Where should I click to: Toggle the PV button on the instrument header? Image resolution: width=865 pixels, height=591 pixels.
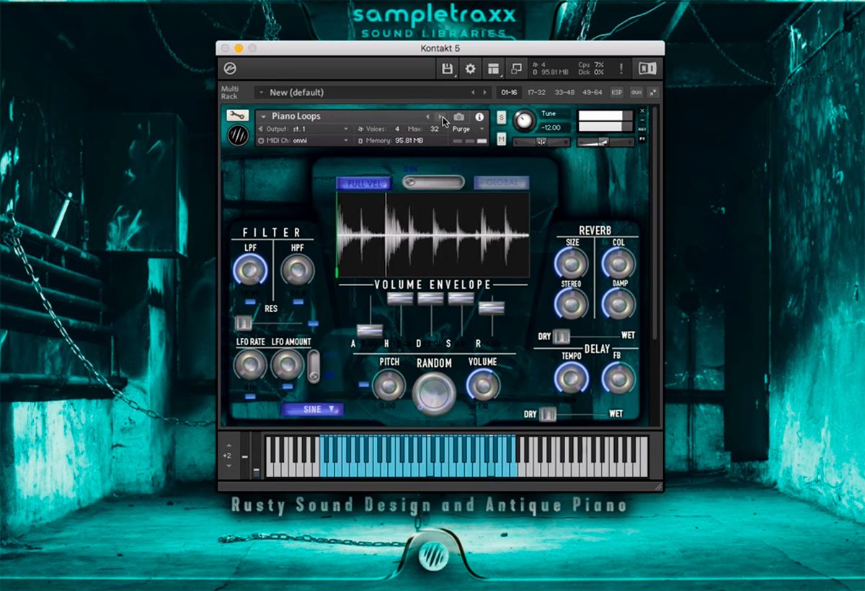pos(643,139)
